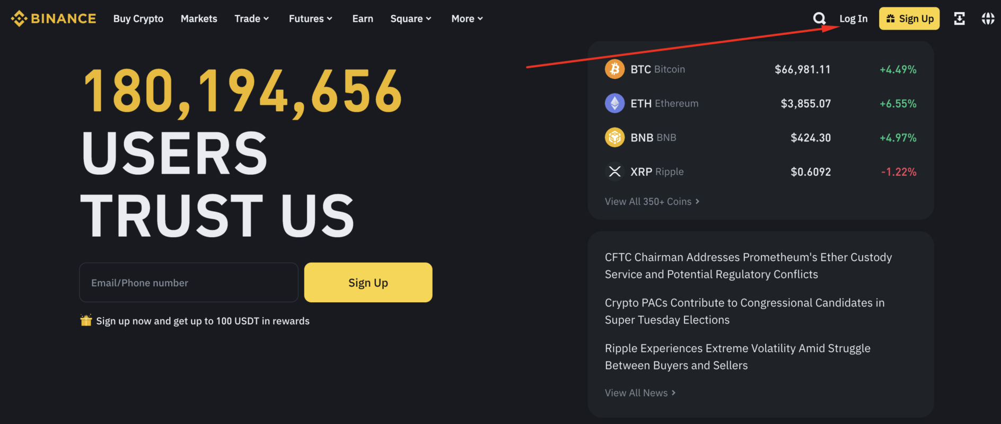
Task: Click the Log In link
Action: (x=853, y=18)
